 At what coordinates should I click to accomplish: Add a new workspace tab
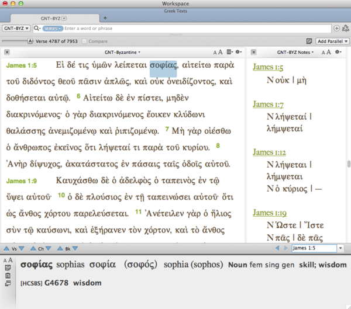point(105,18)
